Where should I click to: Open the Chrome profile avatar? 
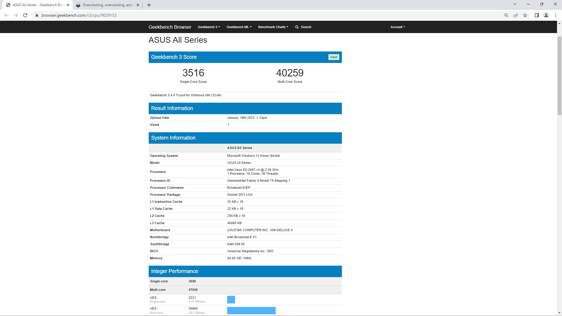(x=546, y=15)
